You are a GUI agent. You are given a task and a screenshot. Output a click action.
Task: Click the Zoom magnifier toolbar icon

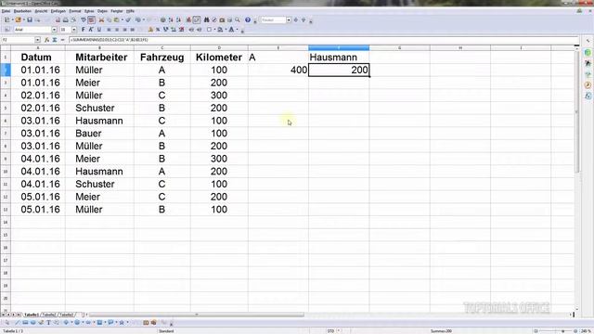238,19
